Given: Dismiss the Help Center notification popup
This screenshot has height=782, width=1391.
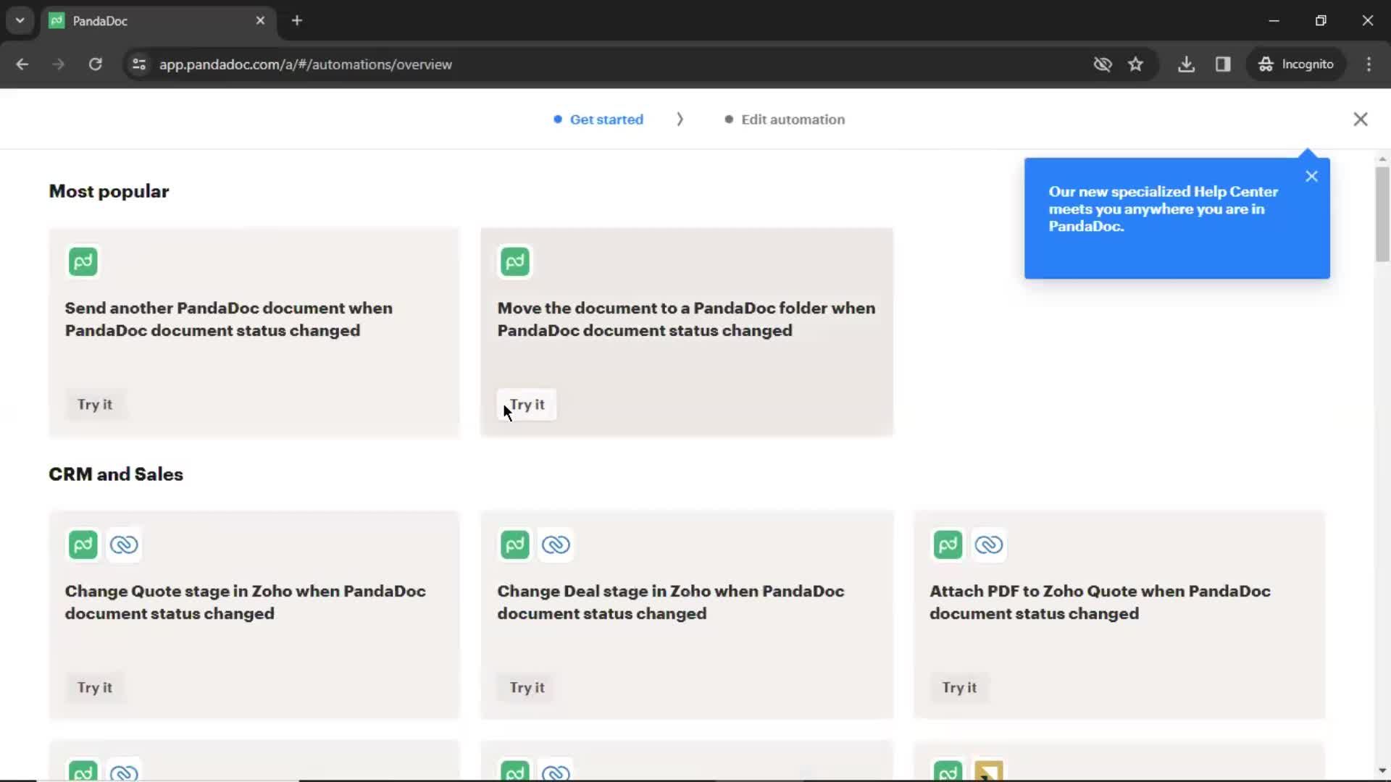Looking at the screenshot, I should pyautogui.click(x=1311, y=177).
